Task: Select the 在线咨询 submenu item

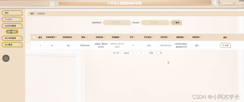Action: tap(12, 32)
